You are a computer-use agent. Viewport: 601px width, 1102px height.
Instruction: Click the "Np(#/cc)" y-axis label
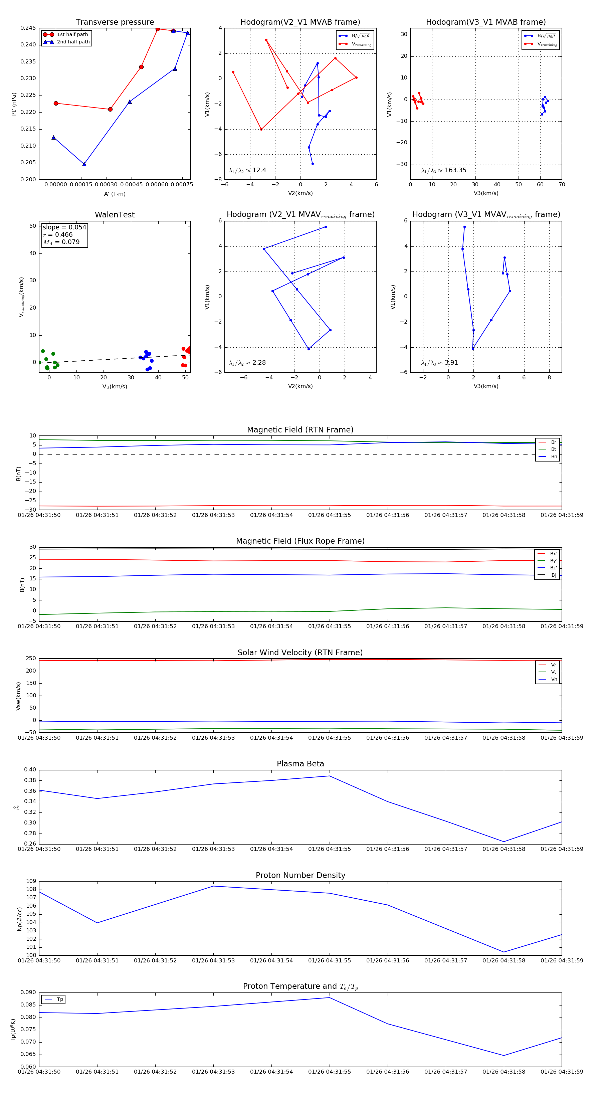pyautogui.click(x=19, y=919)
